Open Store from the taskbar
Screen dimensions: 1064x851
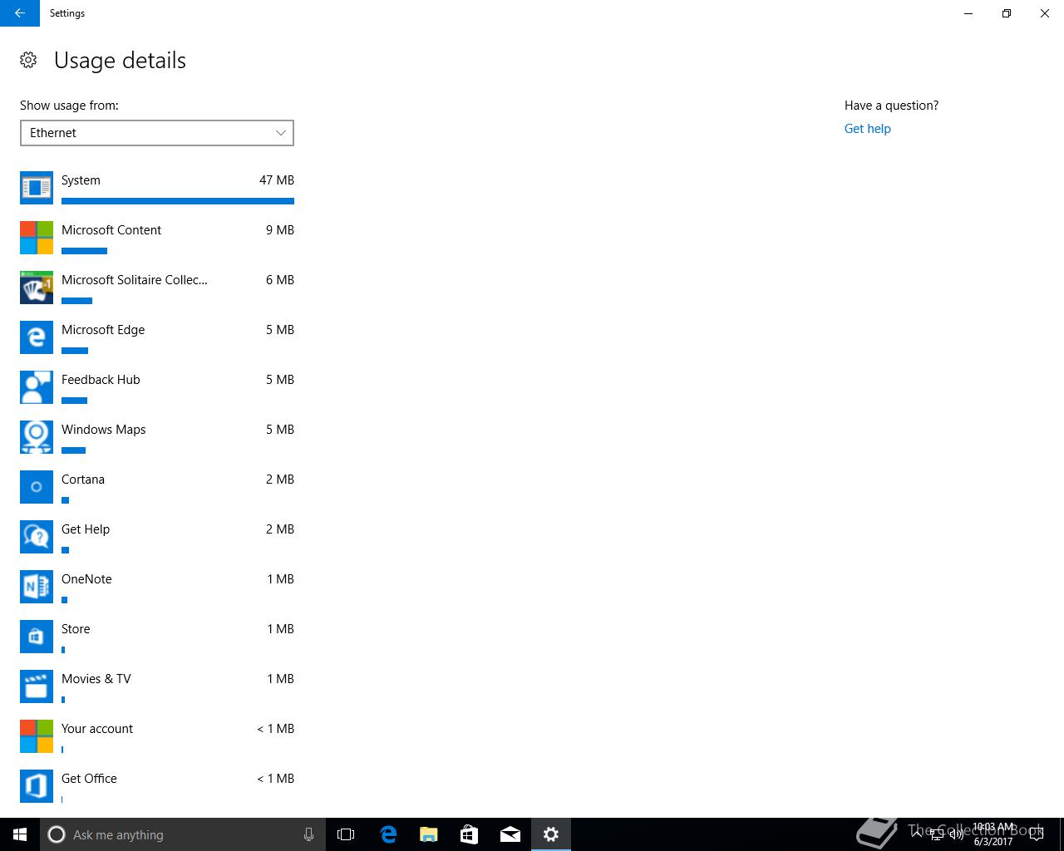469,834
